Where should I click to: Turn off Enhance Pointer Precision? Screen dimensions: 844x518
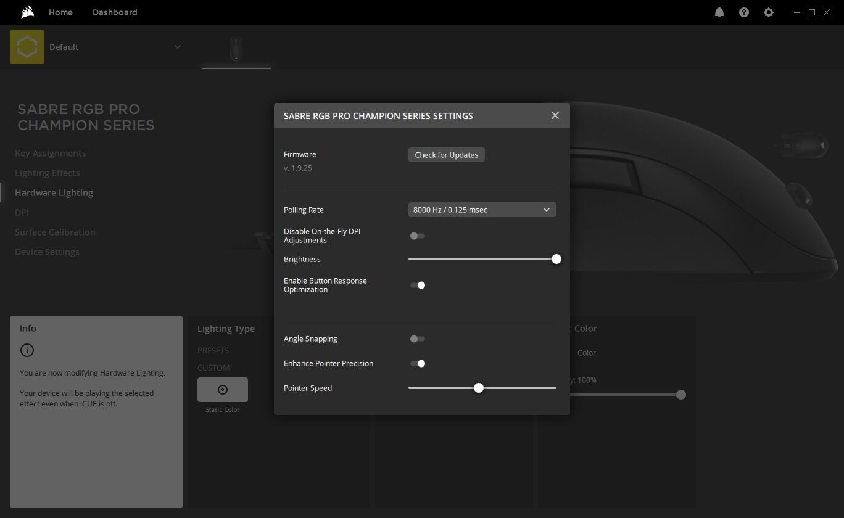tap(418, 363)
